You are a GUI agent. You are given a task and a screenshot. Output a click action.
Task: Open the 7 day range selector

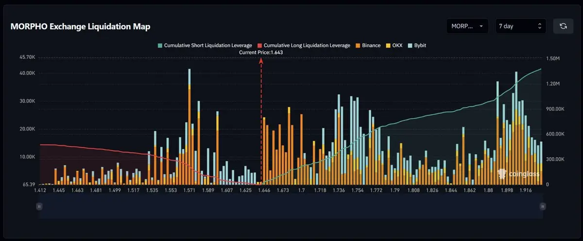(x=521, y=26)
